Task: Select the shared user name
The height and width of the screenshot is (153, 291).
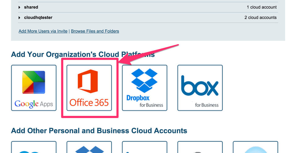Action: (x=31, y=7)
